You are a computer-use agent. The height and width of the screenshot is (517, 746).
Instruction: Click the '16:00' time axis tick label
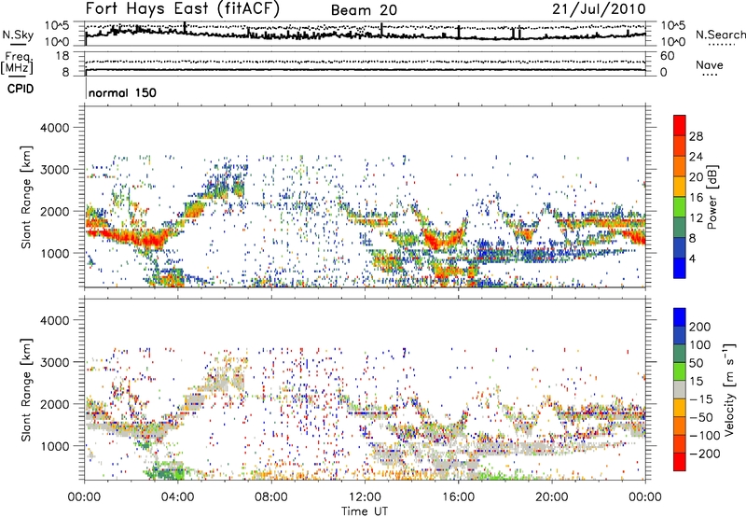tap(458, 497)
